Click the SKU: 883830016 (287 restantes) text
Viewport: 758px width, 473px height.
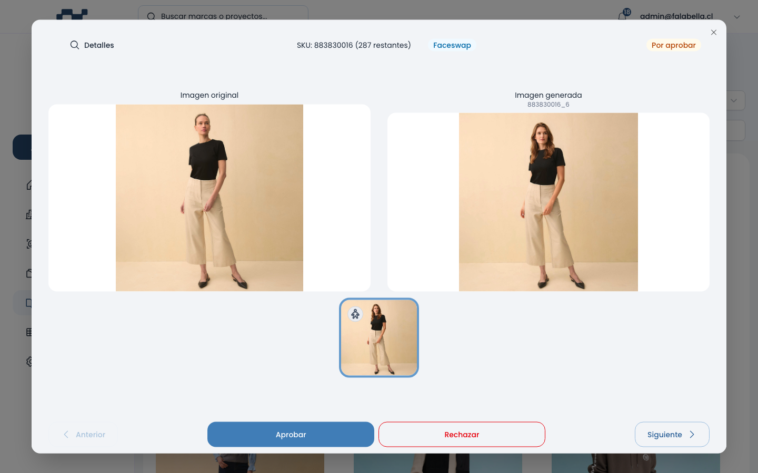(x=354, y=45)
